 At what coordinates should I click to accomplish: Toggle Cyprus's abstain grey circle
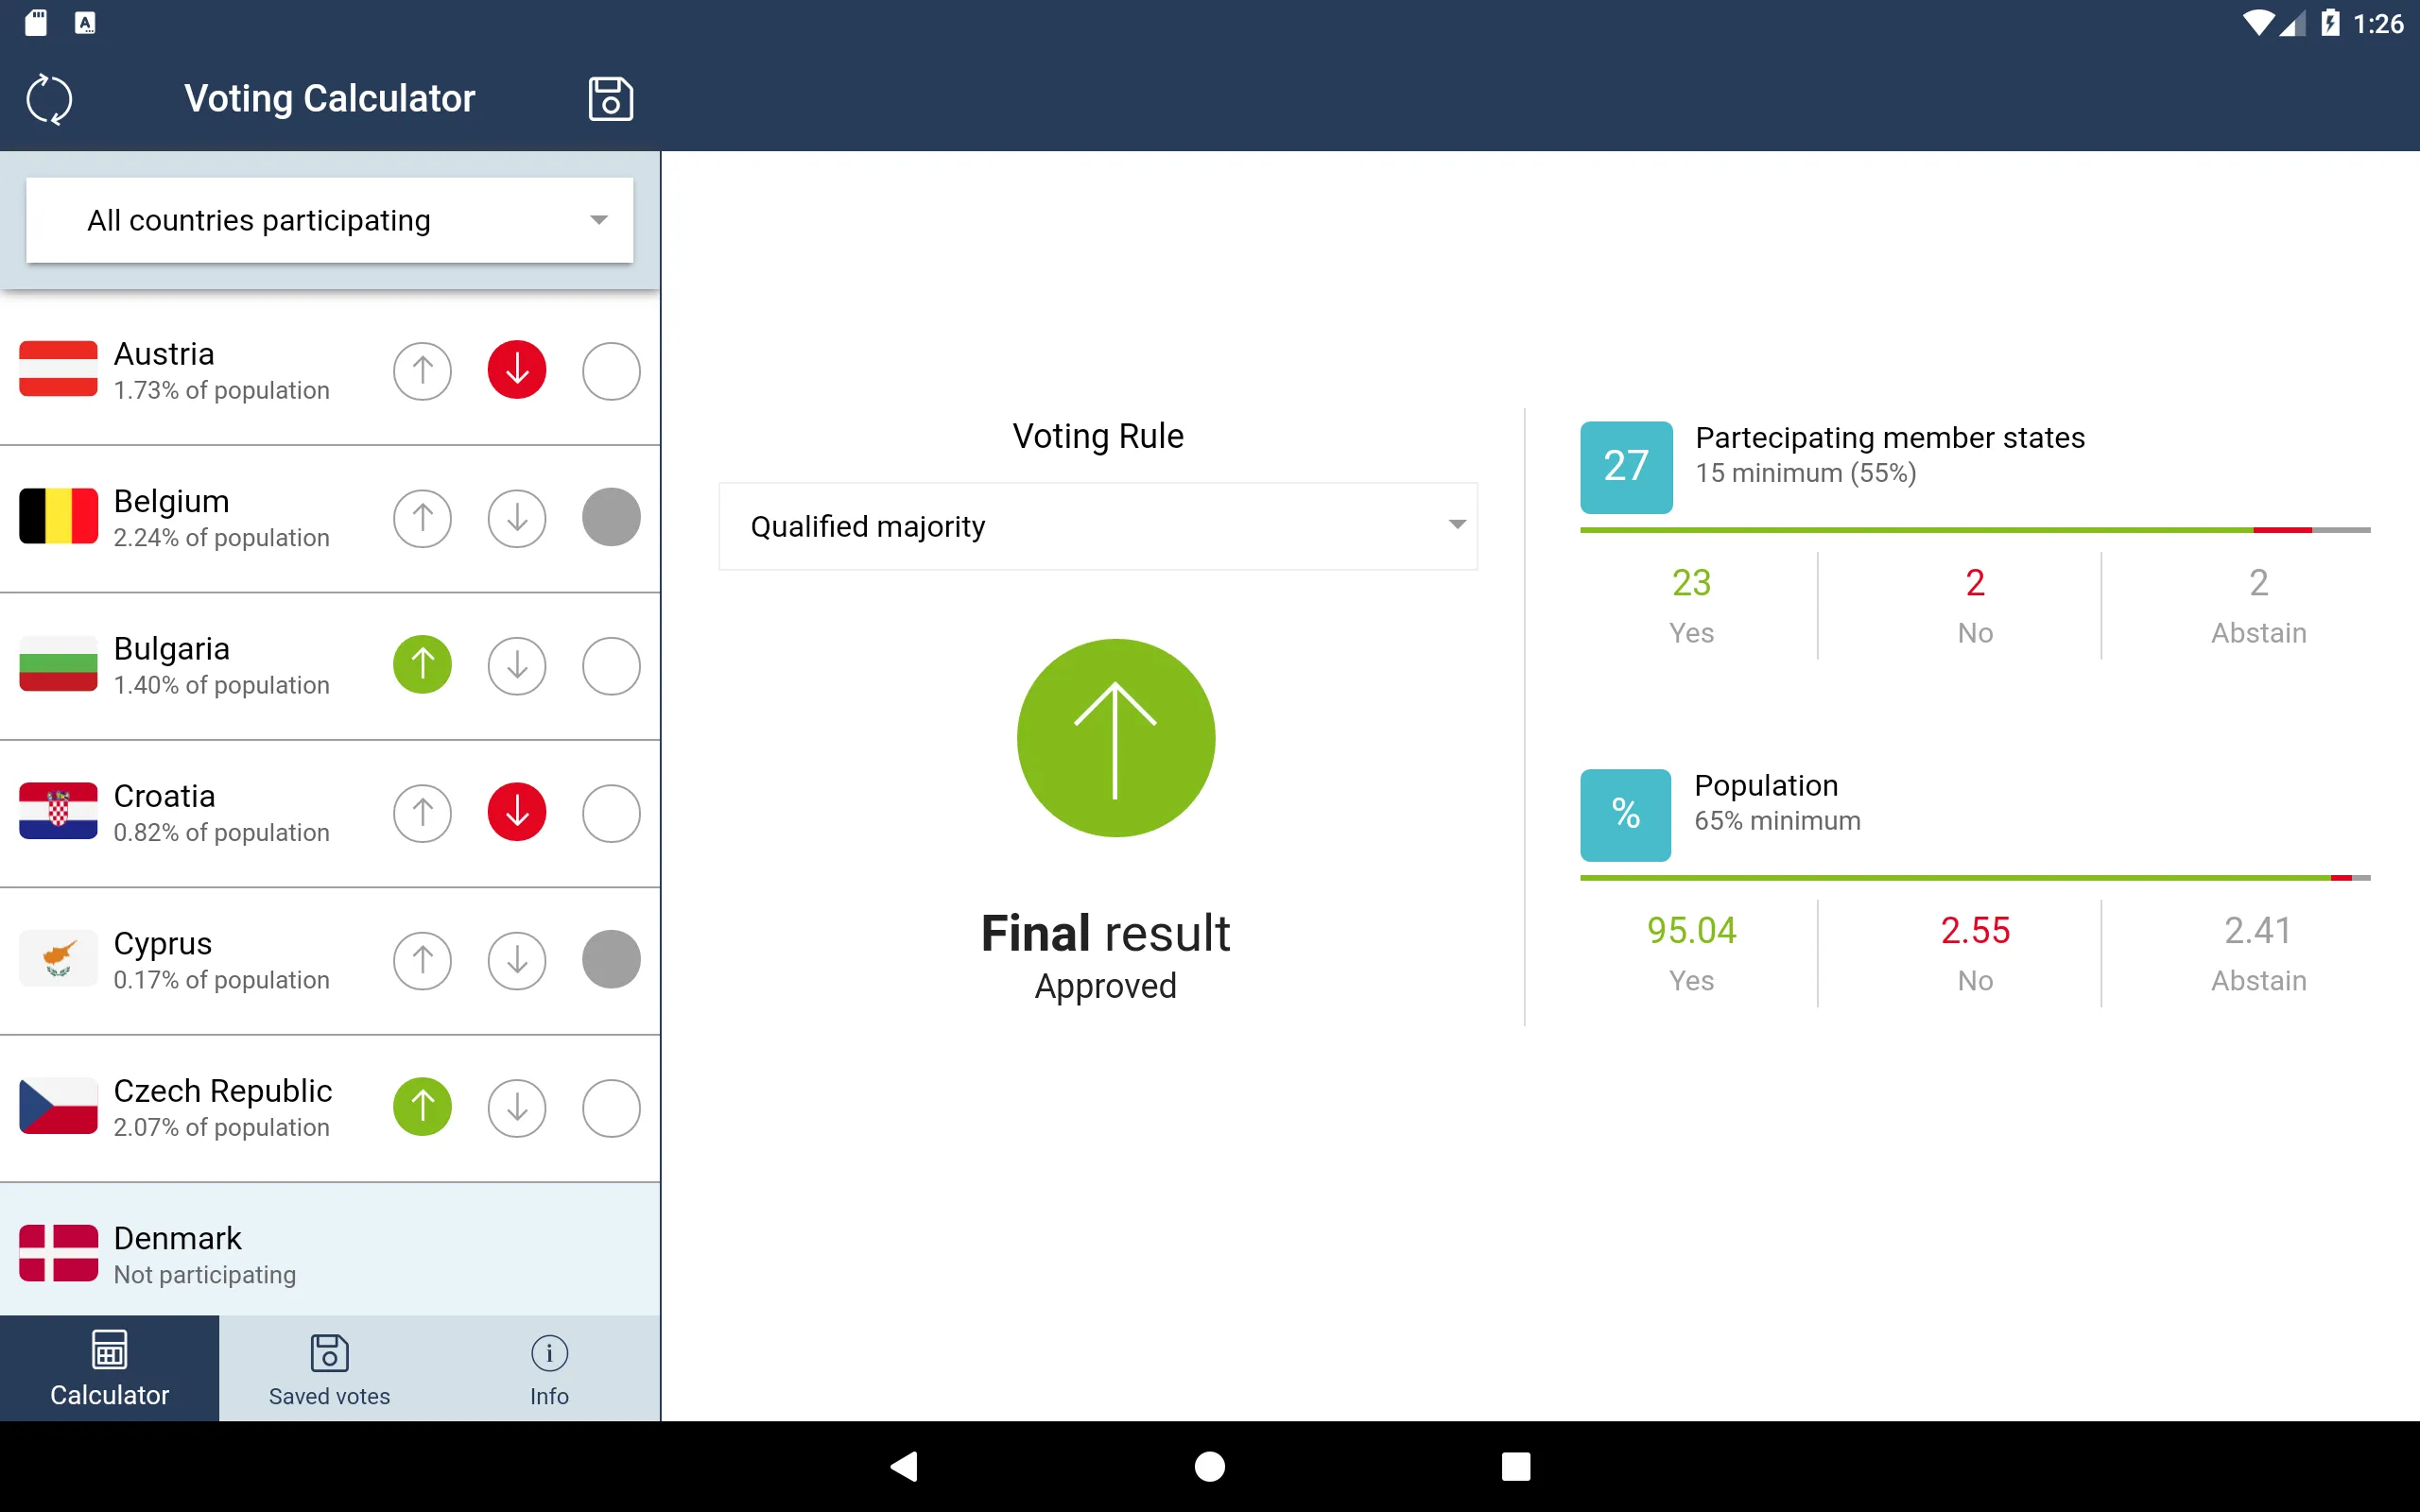pos(610,956)
